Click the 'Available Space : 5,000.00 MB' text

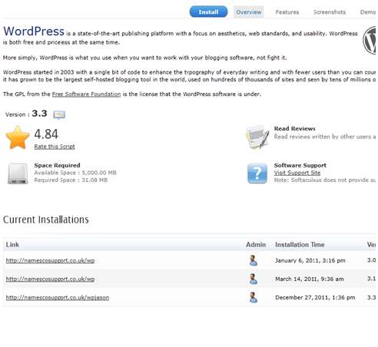pyautogui.click(x=75, y=173)
